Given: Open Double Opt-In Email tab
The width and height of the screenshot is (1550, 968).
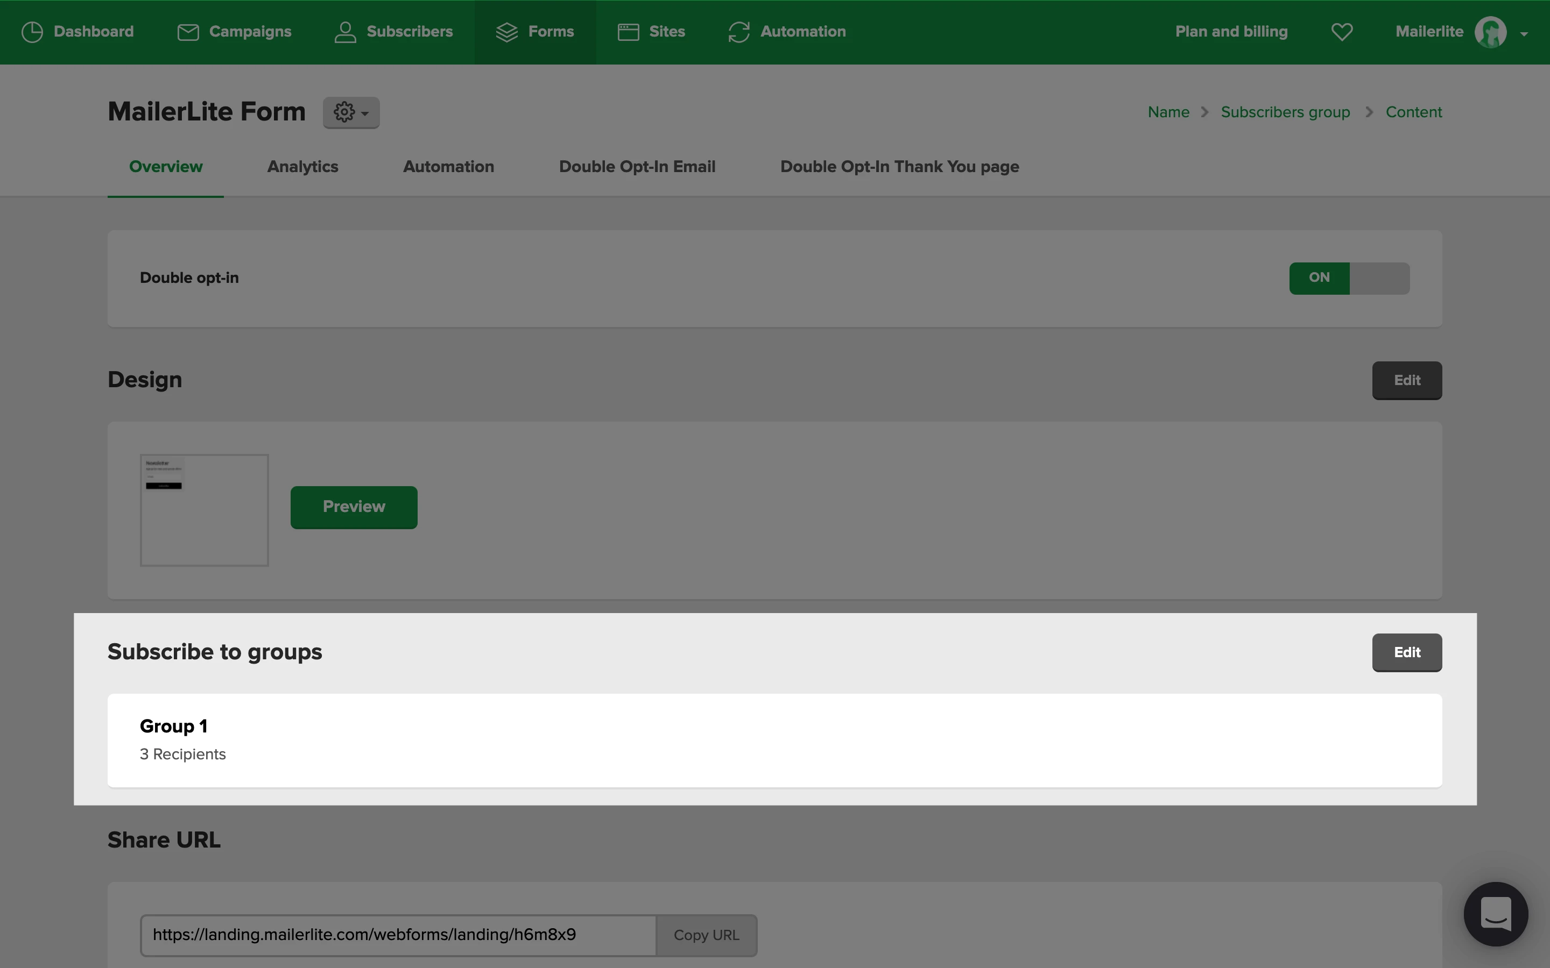Looking at the screenshot, I should 637,167.
